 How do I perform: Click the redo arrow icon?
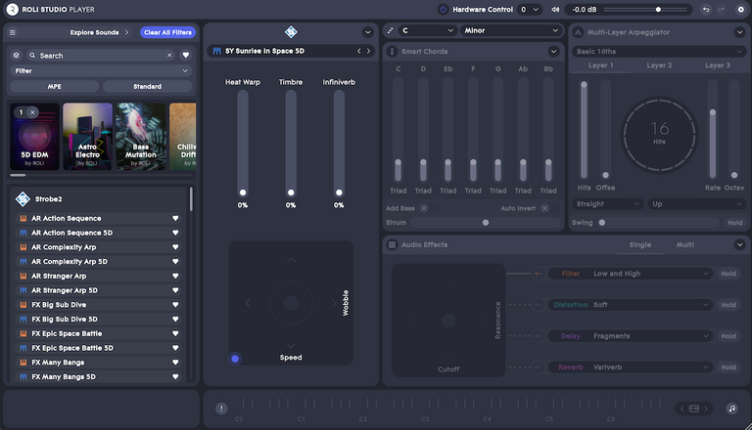point(722,9)
